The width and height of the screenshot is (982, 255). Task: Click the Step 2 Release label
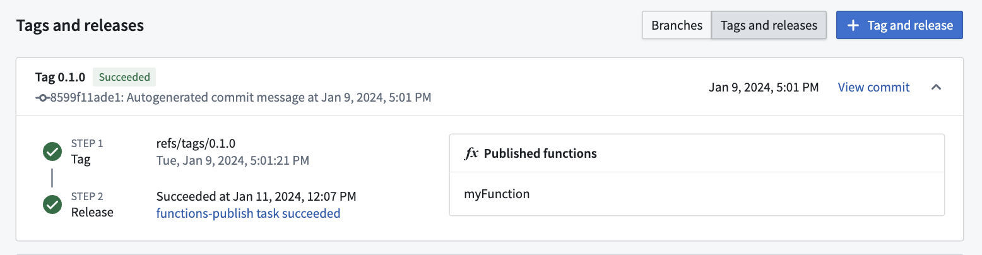[x=92, y=212]
